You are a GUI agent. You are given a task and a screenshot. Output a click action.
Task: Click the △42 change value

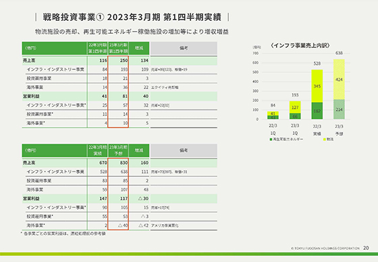[x=143, y=226]
